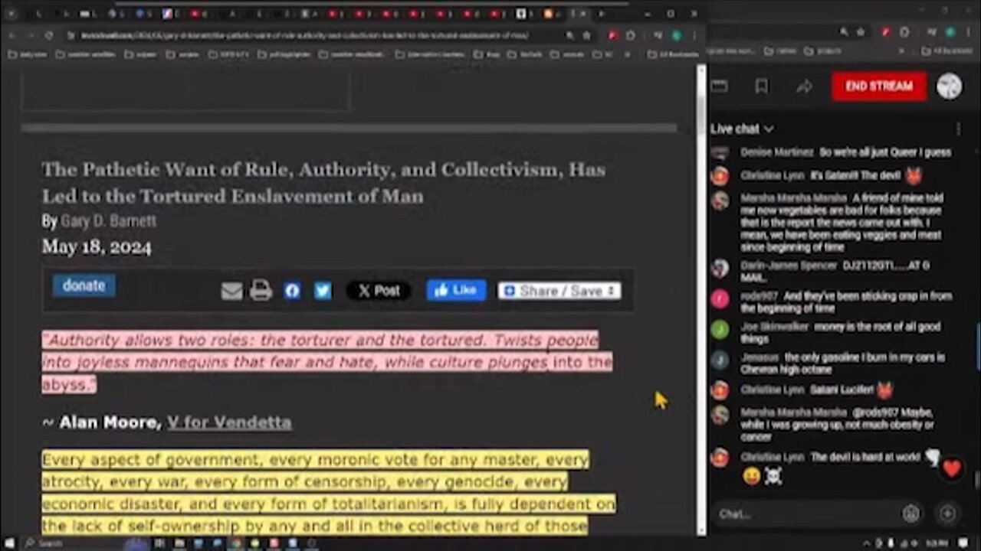This screenshot has height=551, width=981.
Task: Click Jesusus gasoline chat message
Action: coord(842,364)
